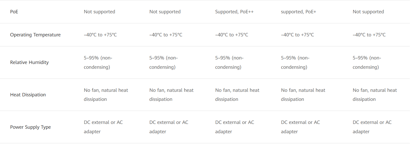Click the Operating Temperature row label
Screen dimensions: 410x144
pyautogui.click(x=35, y=35)
